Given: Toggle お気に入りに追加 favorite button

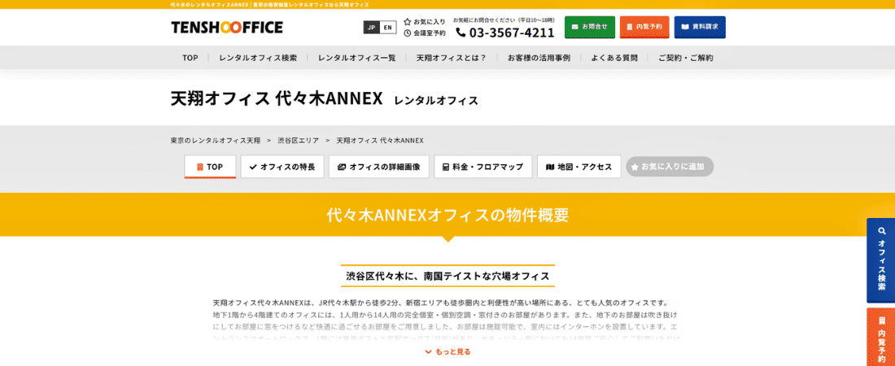Looking at the screenshot, I should [669, 167].
